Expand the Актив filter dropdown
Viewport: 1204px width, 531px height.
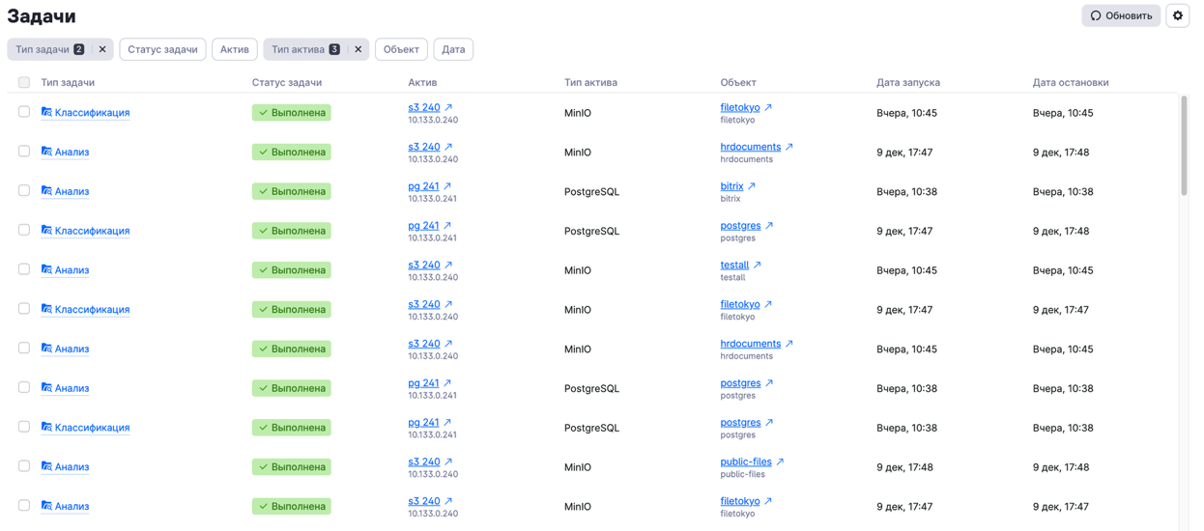[x=235, y=49]
